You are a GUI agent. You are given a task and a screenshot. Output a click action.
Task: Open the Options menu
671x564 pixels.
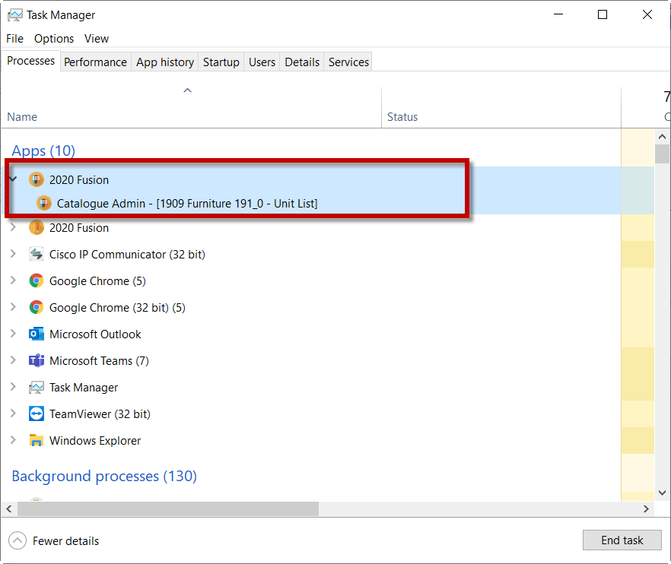coord(54,39)
